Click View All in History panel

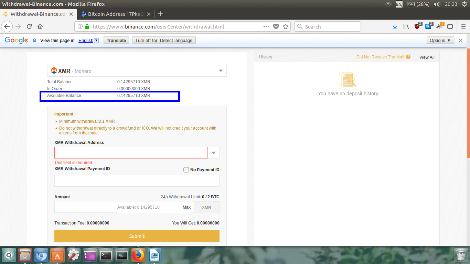tap(427, 57)
